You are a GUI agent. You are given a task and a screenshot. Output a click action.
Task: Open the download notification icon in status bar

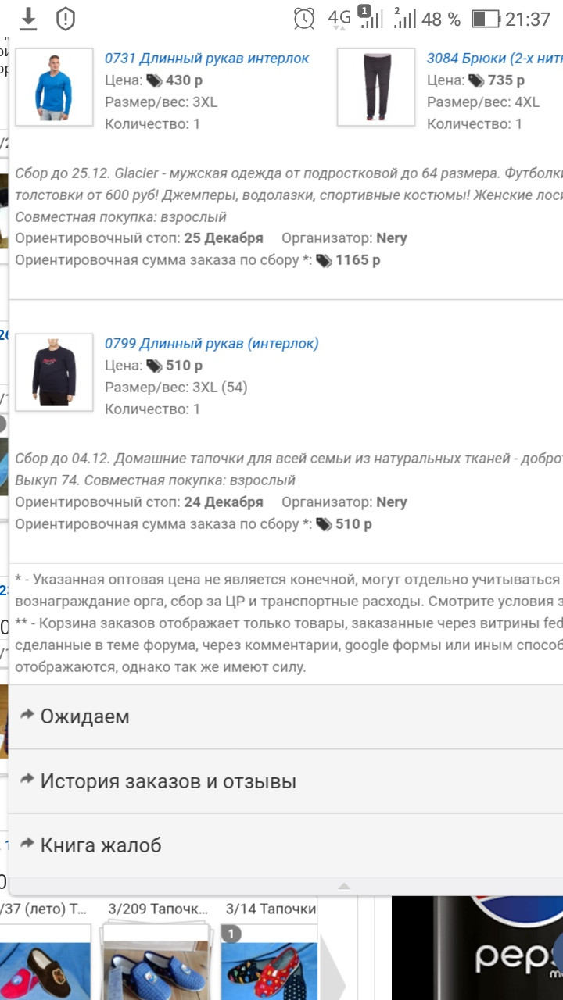(x=28, y=19)
